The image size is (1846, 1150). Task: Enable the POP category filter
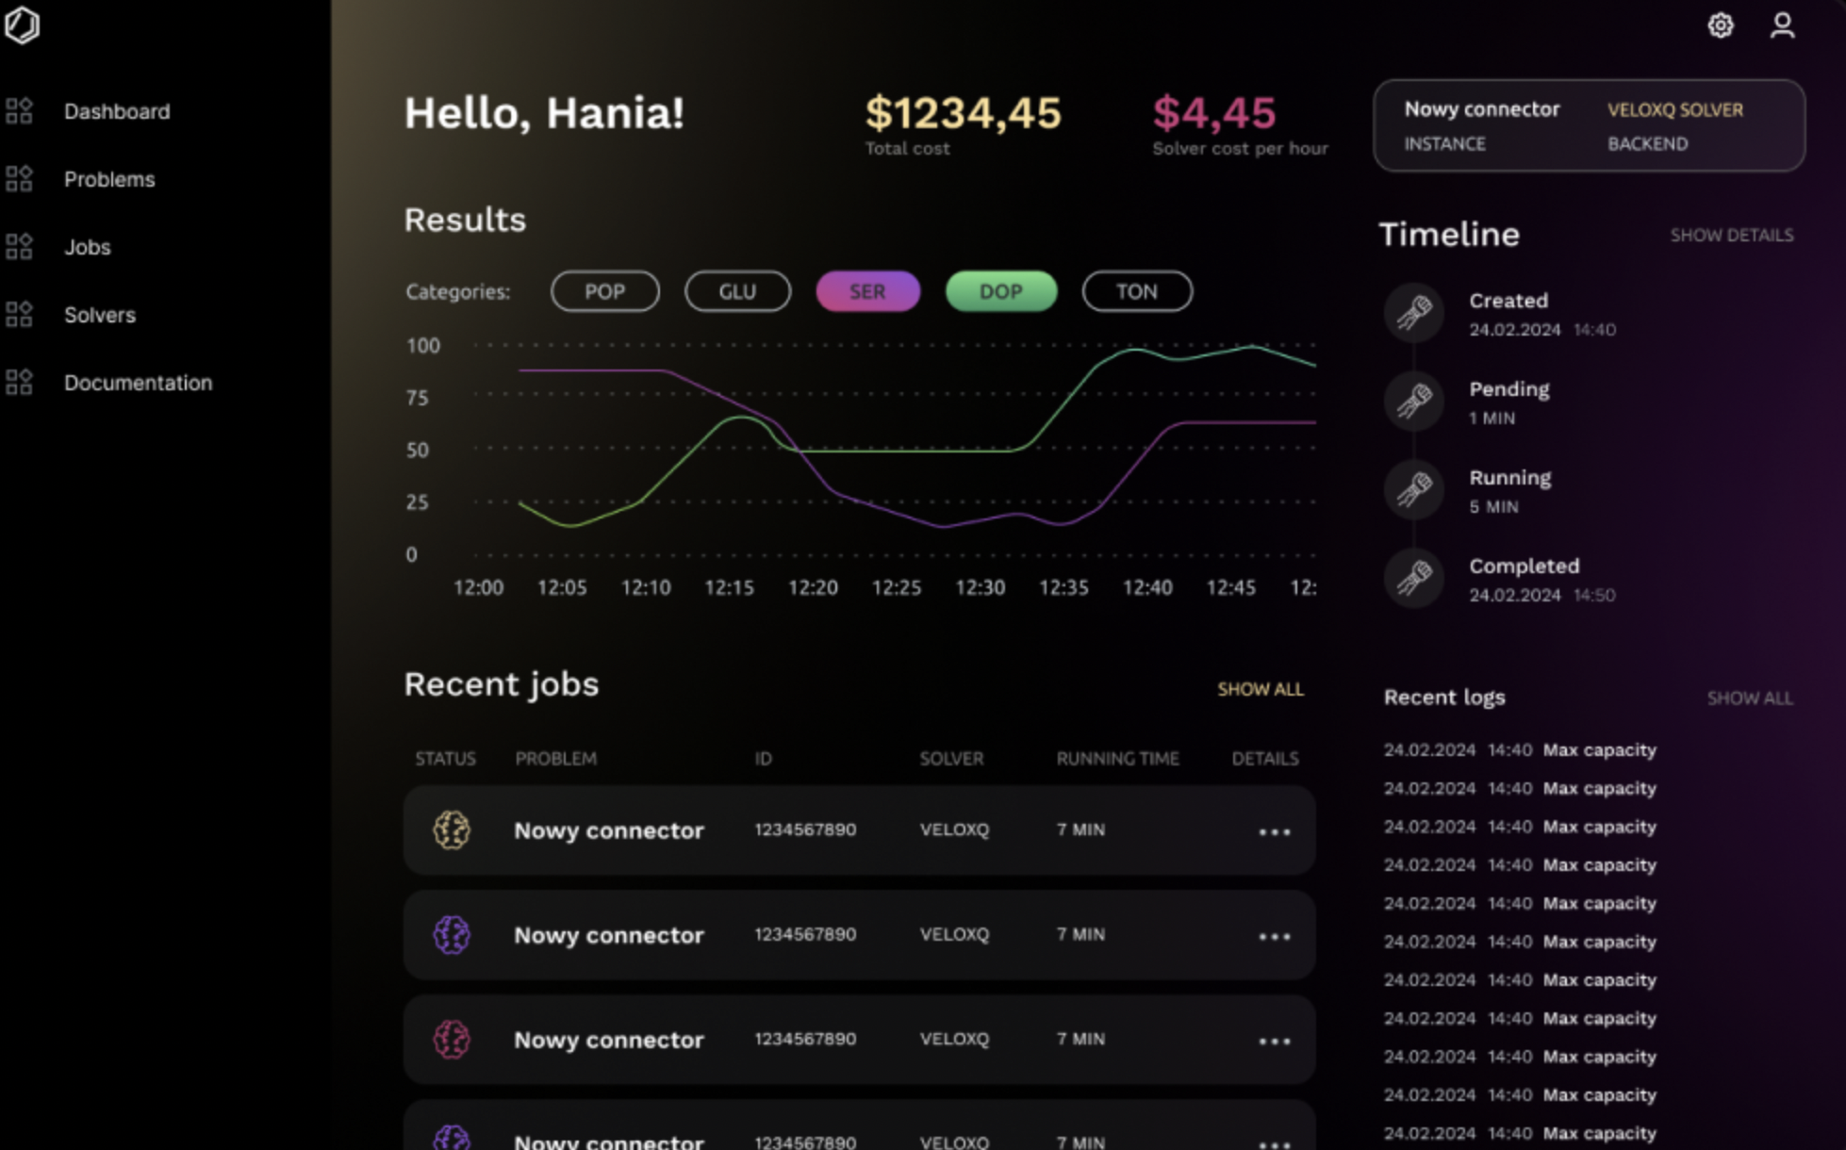(x=604, y=291)
